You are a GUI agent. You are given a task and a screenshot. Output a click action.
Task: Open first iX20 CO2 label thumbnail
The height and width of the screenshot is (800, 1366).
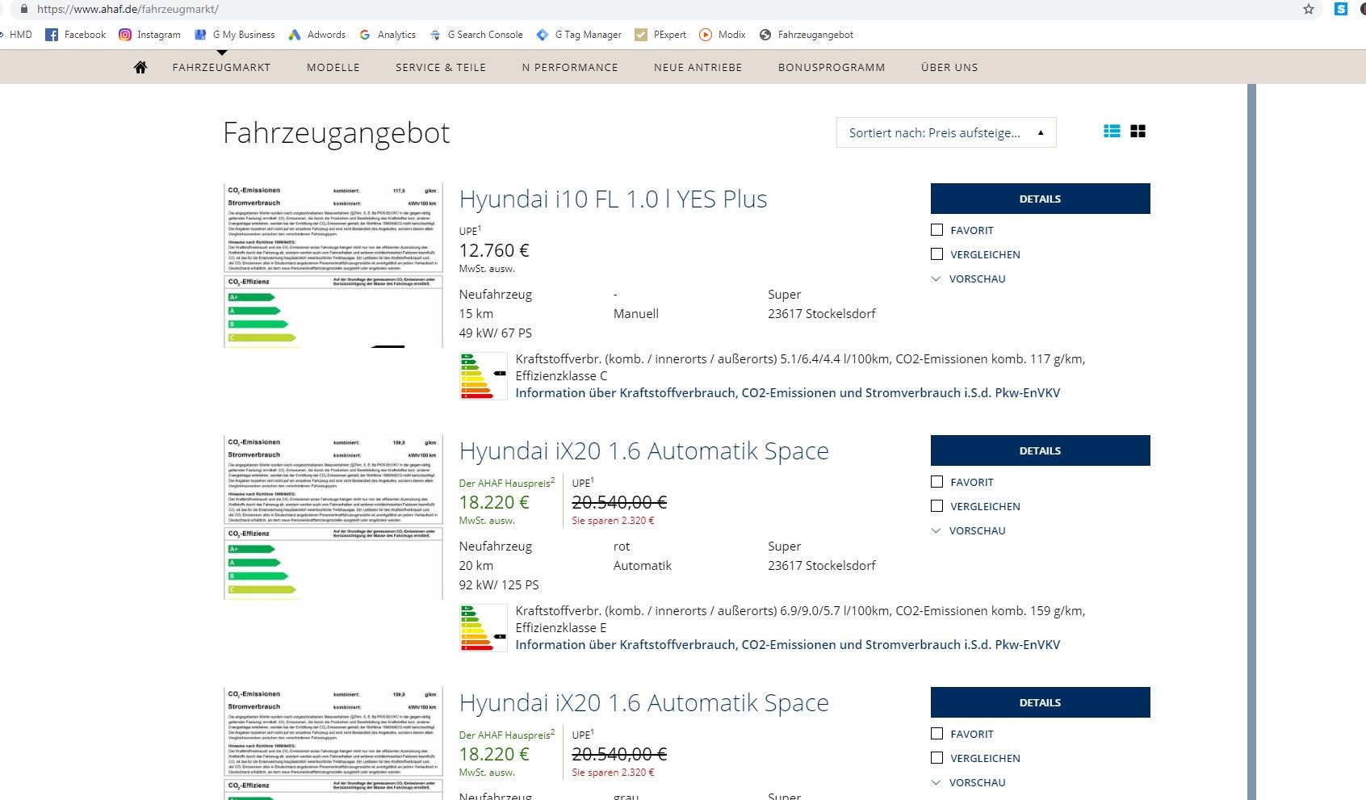(x=333, y=517)
